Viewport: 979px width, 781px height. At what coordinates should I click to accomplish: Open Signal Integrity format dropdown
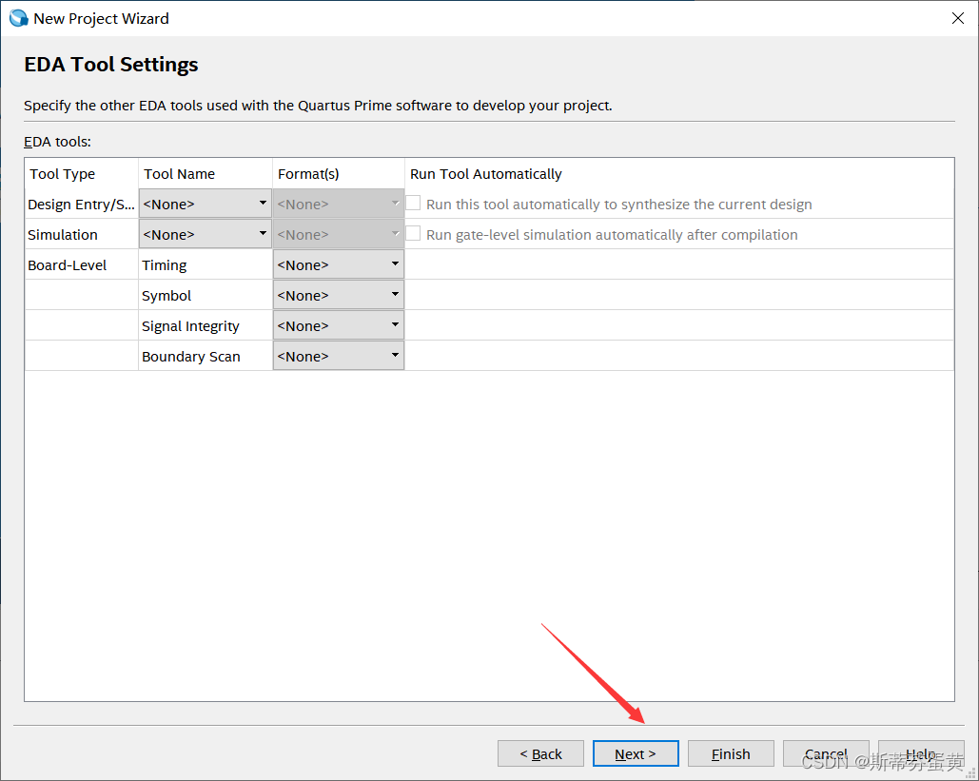pos(339,326)
